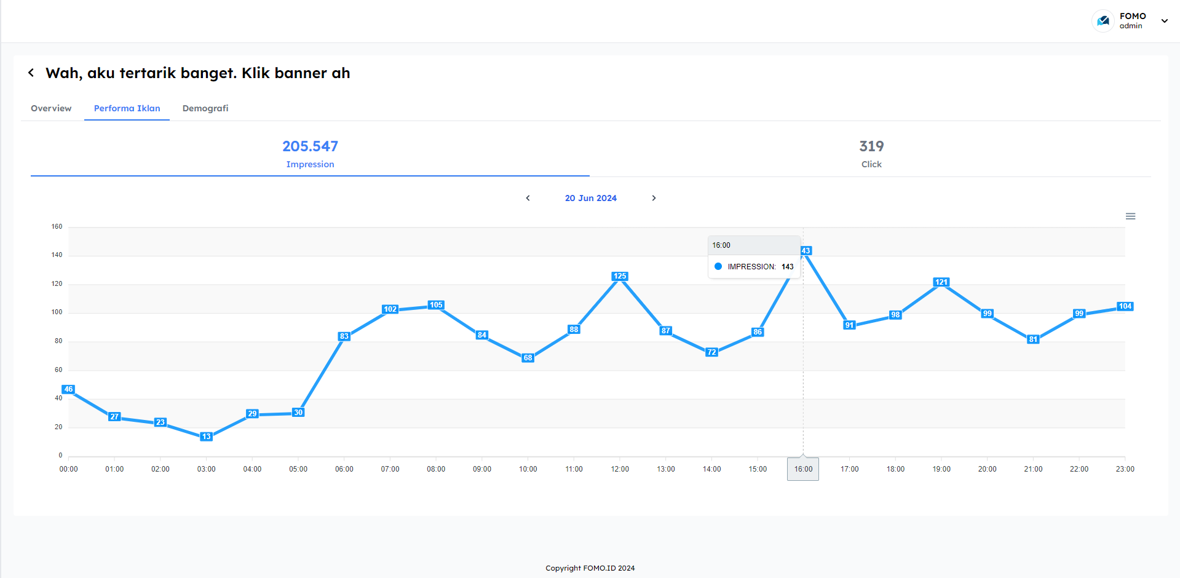This screenshot has width=1180, height=578.
Task: Click the 12:00 x-axis label
Action: pos(620,469)
